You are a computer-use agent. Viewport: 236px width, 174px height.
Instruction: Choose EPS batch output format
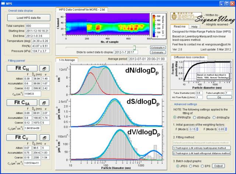click(x=202, y=166)
